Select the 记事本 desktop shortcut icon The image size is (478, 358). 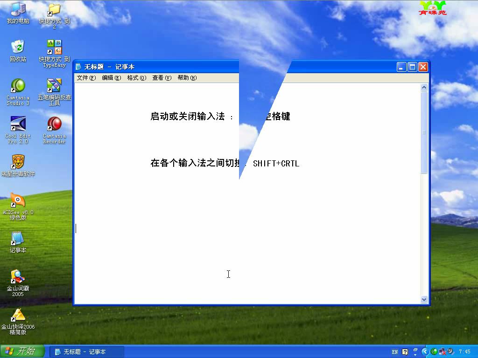click(x=18, y=242)
